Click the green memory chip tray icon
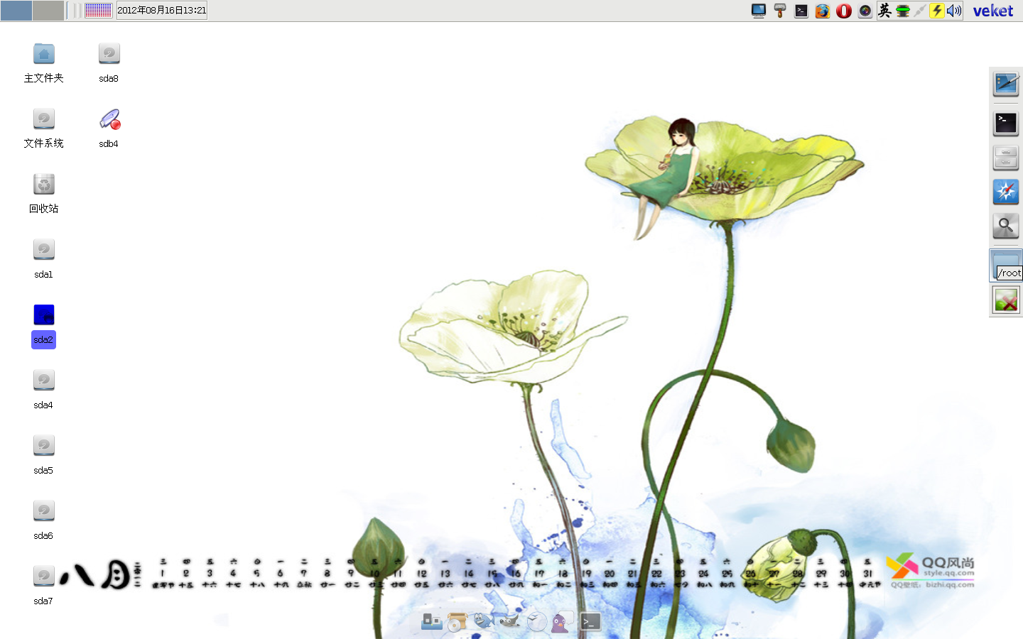1023x639 pixels. pos(903,11)
